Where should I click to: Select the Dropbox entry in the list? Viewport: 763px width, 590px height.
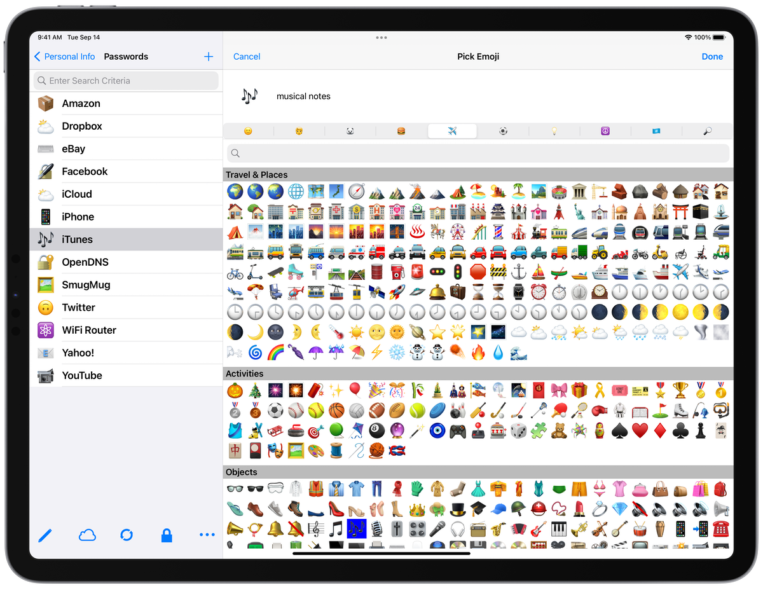tap(126, 126)
